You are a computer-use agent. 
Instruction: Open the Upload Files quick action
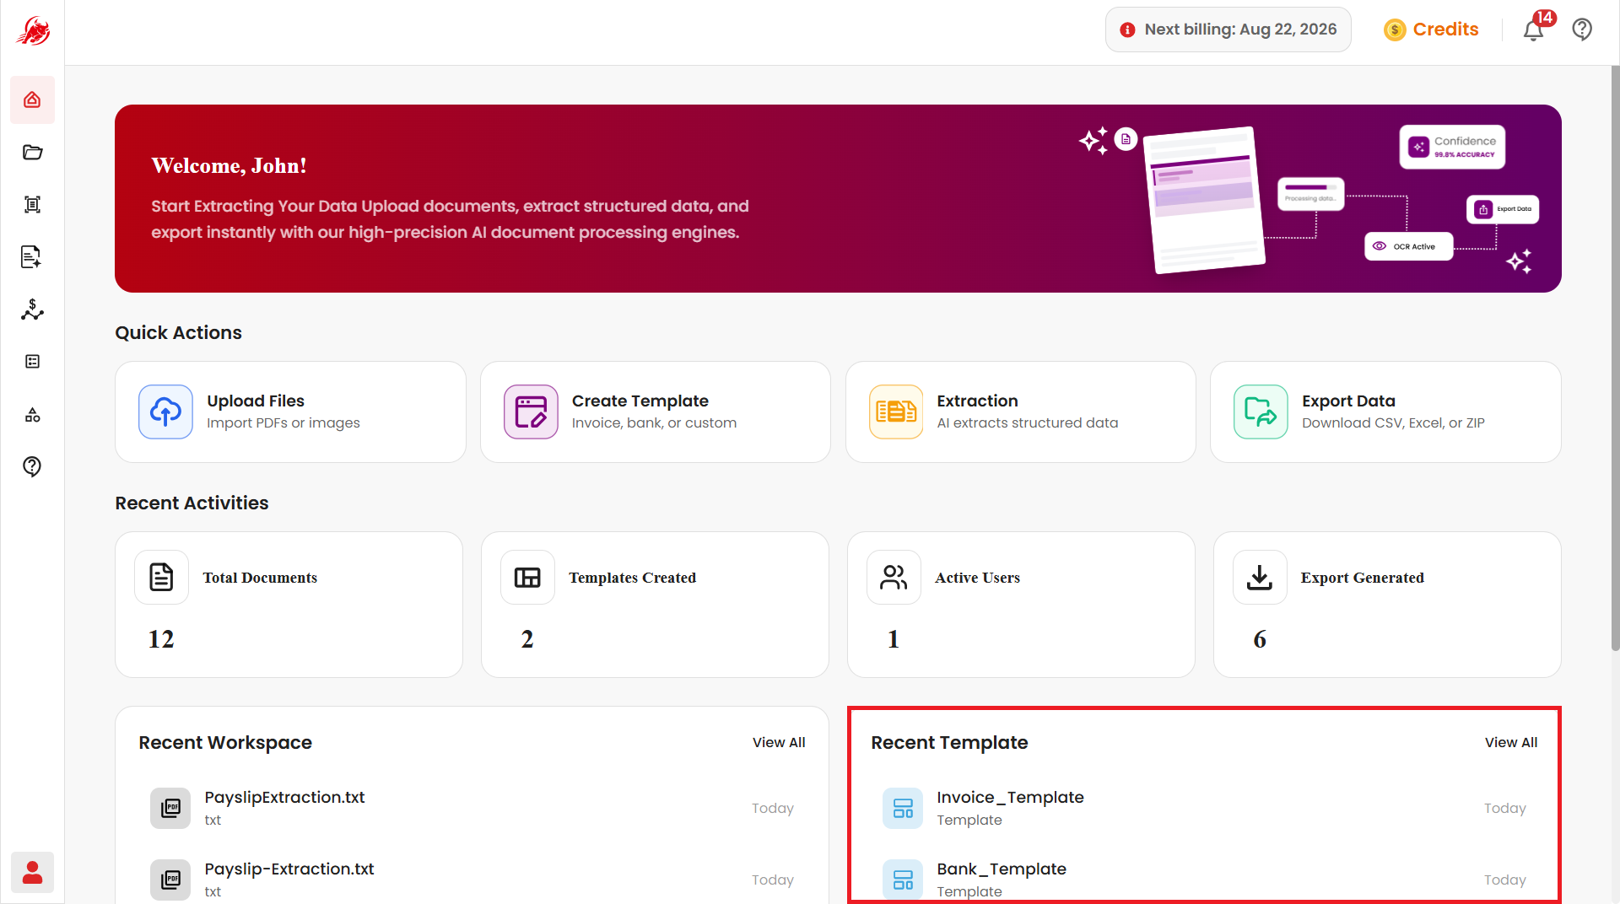click(290, 412)
